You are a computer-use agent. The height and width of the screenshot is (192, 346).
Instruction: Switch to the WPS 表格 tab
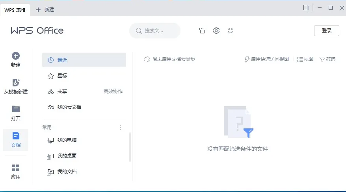pos(15,10)
